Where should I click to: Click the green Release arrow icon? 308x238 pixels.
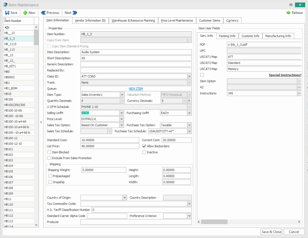coord(288,13)
